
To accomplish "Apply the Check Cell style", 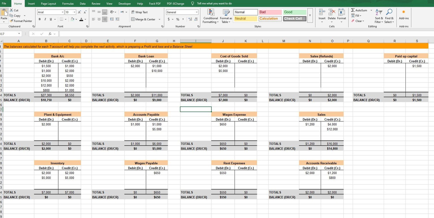I will [295, 19].
